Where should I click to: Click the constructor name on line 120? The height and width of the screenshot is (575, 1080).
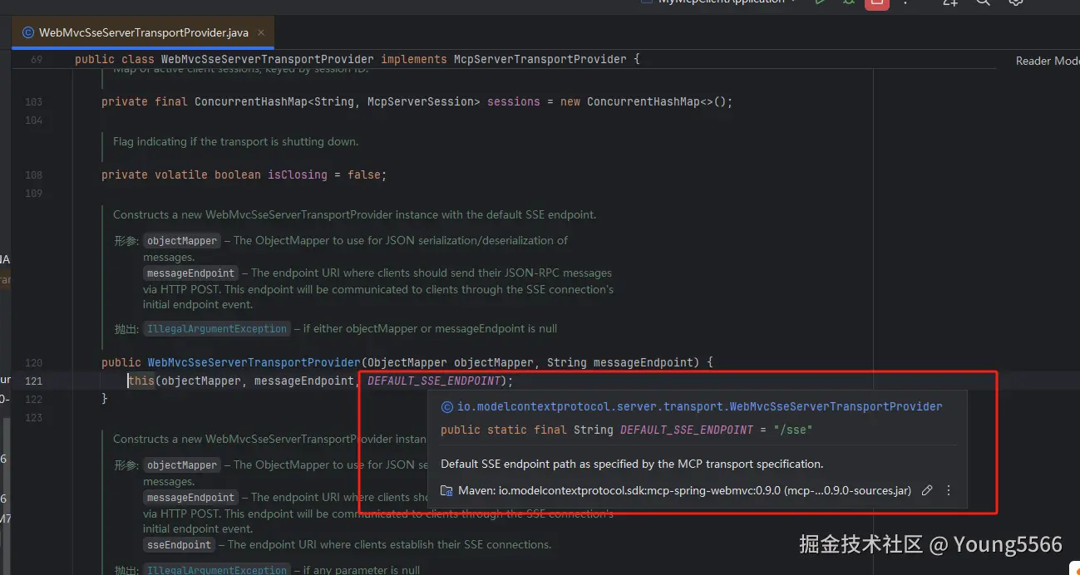(254, 362)
